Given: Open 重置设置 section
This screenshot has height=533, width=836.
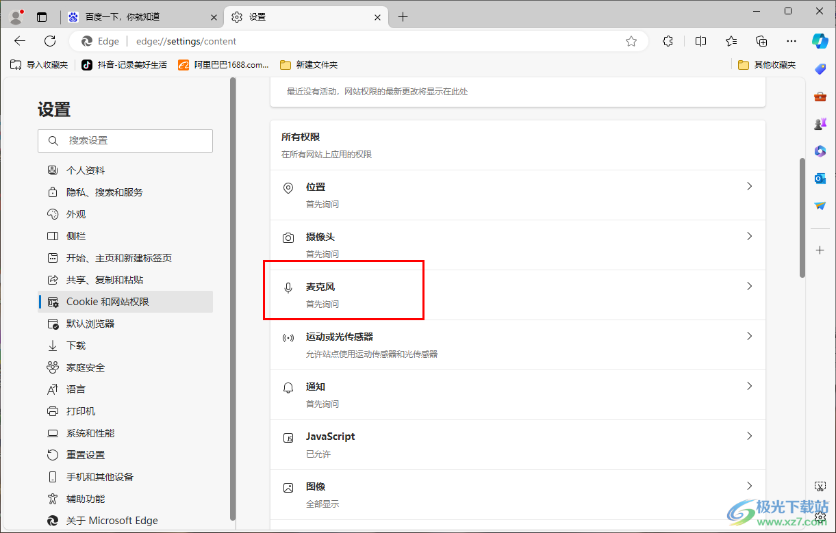Looking at the screenshot, I should tap(125, 455).
